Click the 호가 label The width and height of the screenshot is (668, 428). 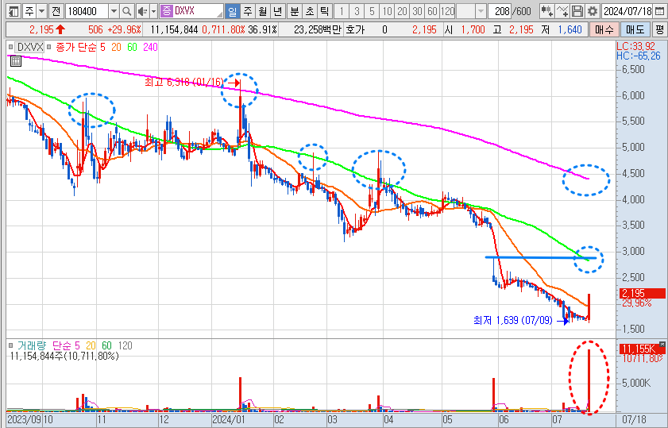(x=355, y=30)
